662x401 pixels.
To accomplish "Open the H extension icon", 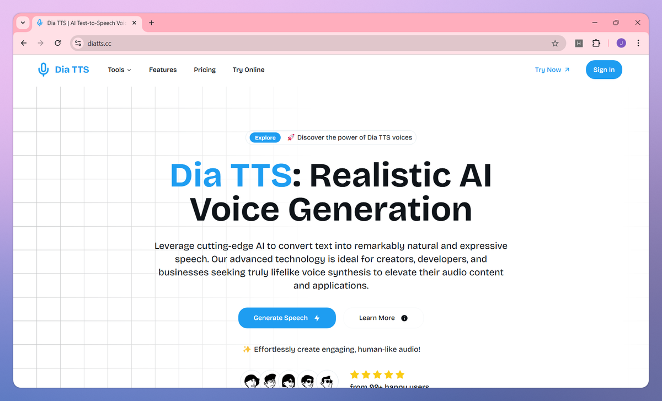I will pyautogui.click(x=579, y=43).
